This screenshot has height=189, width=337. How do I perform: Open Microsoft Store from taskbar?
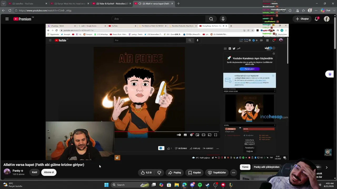pyautogui.click(x=169, y=185)
